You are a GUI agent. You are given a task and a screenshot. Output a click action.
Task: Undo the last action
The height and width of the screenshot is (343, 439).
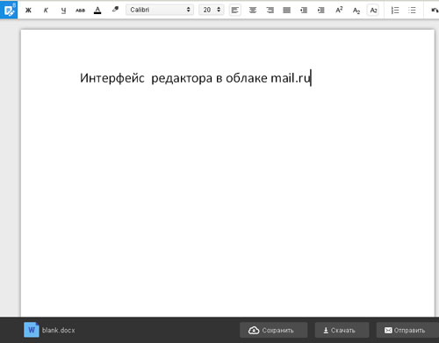tap(435, 11)
